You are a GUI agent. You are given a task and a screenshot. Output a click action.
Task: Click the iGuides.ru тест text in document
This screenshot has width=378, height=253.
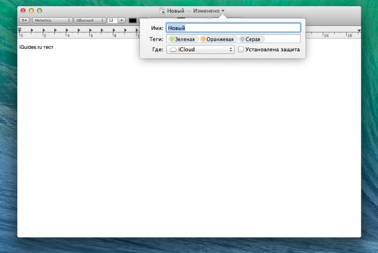pyautogui.click(x=36, y=47)
